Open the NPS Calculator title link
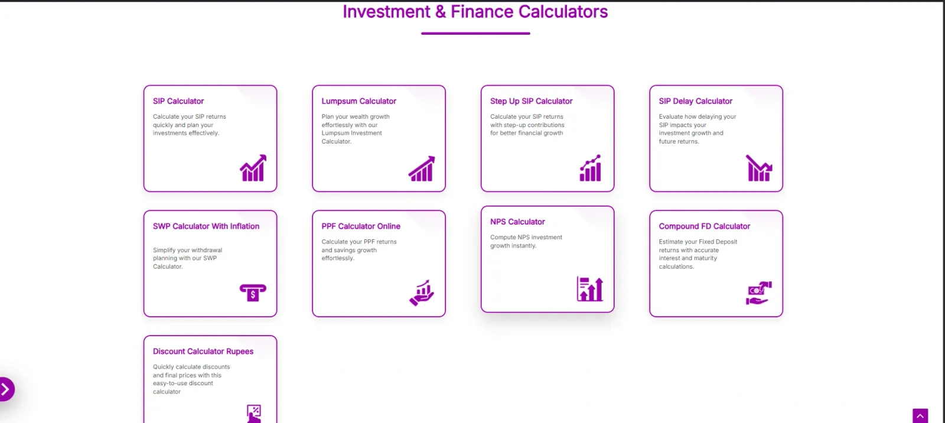This screenshot has width=945, height=423. [517, 222]
